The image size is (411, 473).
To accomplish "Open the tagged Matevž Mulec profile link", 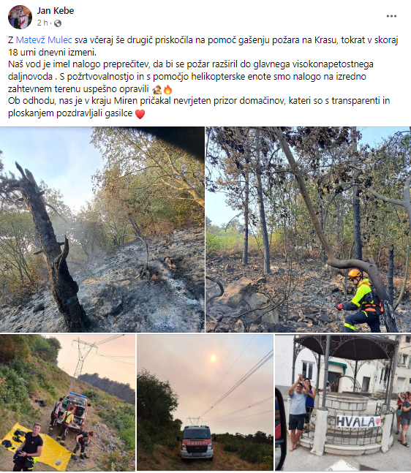I will [44, 39].
